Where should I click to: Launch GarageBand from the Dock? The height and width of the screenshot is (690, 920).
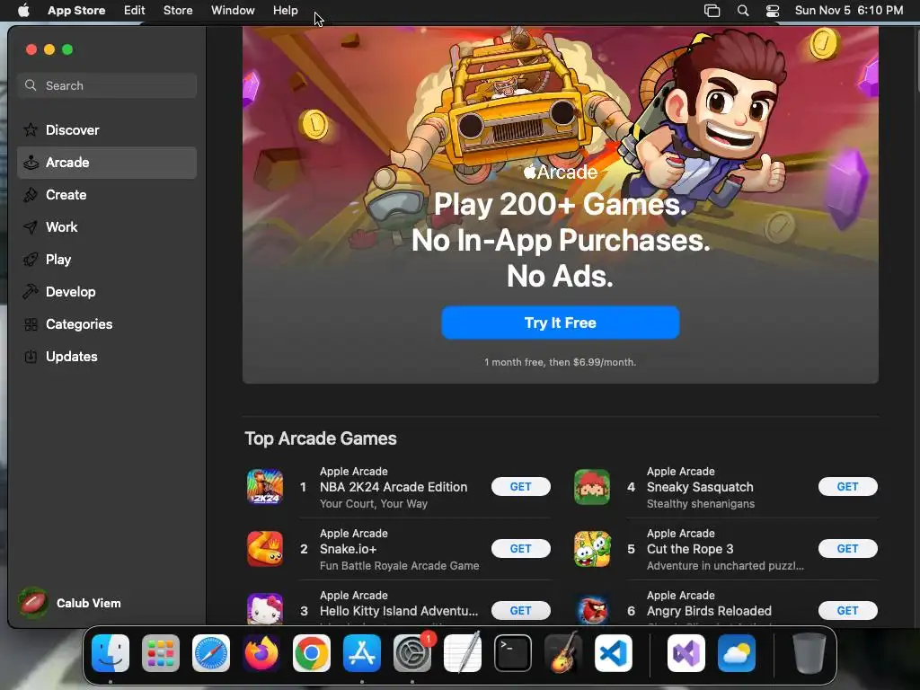(563, 653)
